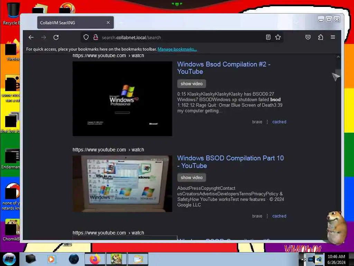
Task: Select the Recycle Bin desktop icon
Action: pos(11,14)
